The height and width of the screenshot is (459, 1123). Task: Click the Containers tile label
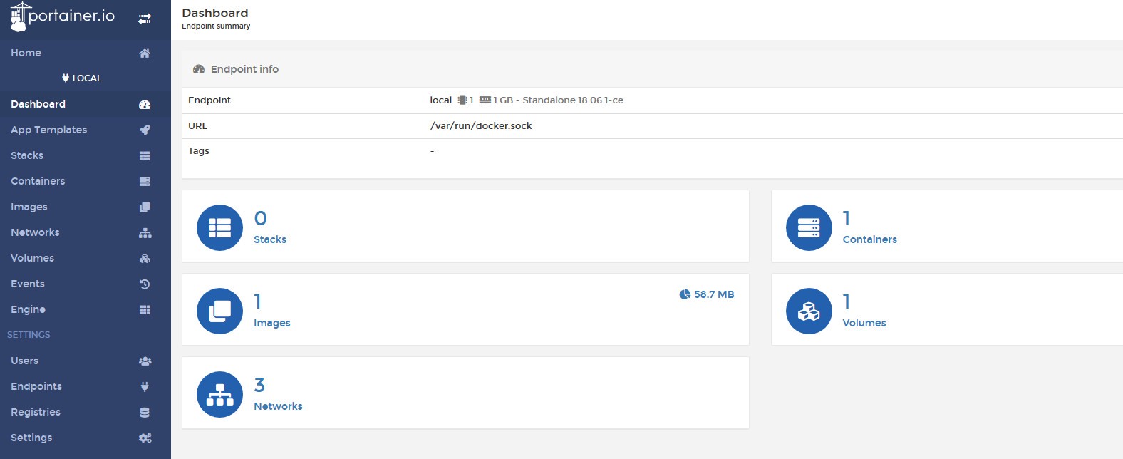(x=869, y=240)
